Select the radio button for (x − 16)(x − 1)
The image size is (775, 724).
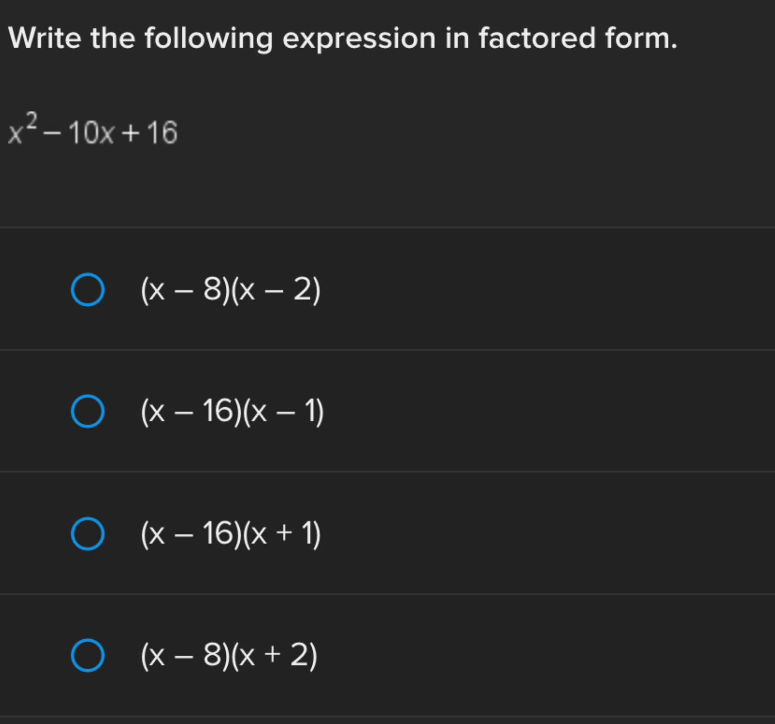(89, 412)
